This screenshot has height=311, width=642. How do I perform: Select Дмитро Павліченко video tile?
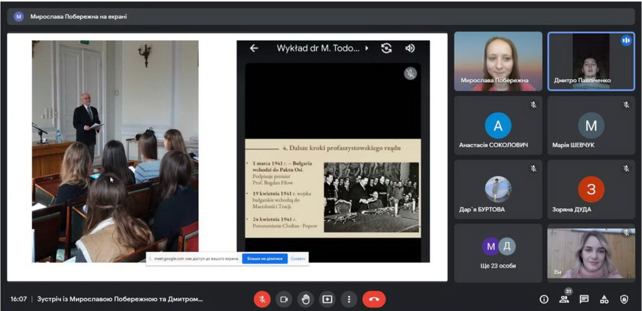point(591,61)
